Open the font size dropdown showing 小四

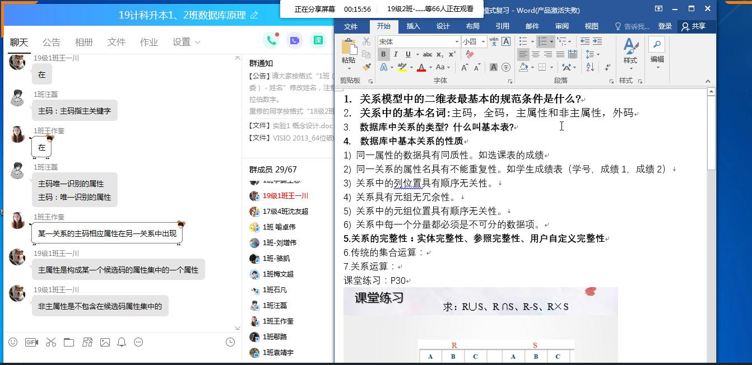tap(482, 41)
